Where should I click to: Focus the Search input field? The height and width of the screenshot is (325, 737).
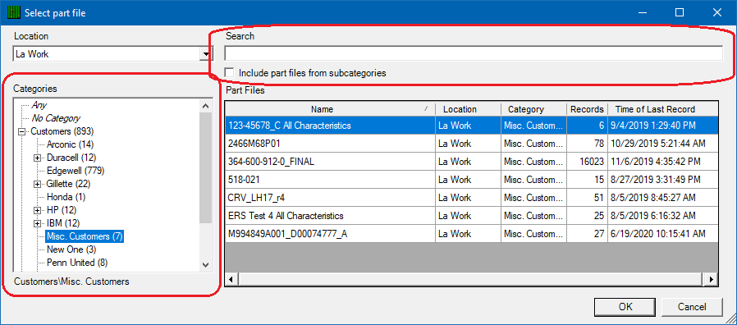pyautogui.click(x=474, y=53)
